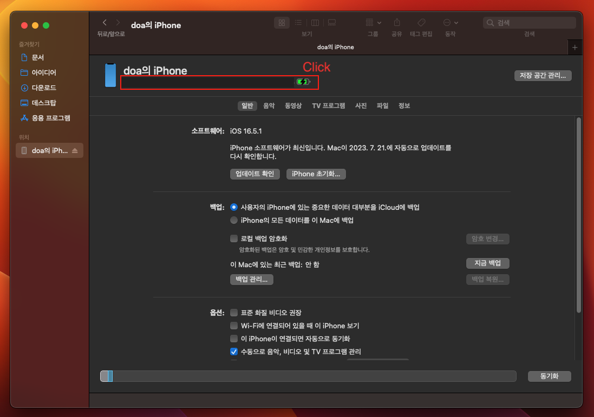Click the vertical scrollbar
Image resolution: width=594 pixels, height=417 pixels.
(578, 215)
